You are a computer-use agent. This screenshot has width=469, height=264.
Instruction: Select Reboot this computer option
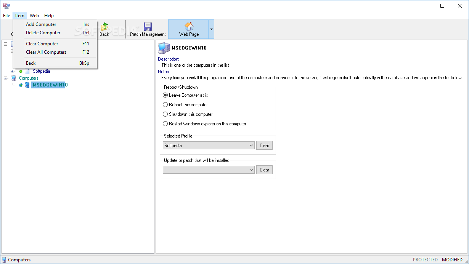[x=185, y=105]
